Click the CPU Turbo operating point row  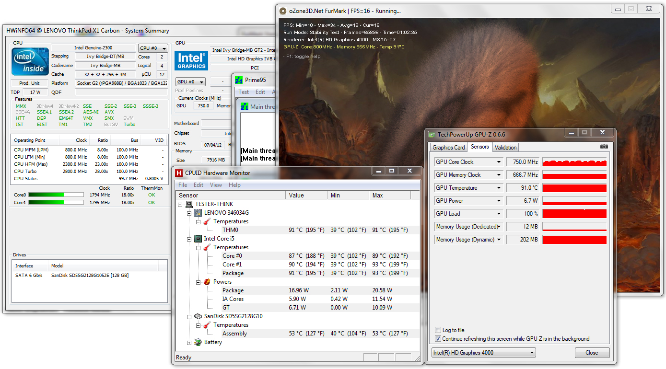click(89, 172)
